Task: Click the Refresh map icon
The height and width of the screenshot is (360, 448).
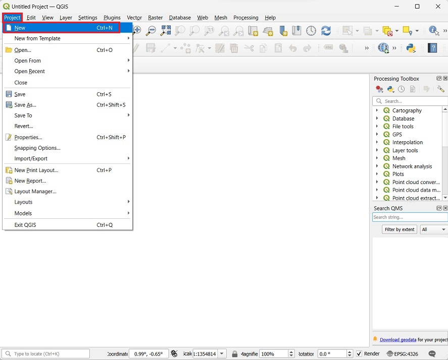Action: [x=326, y=31]
